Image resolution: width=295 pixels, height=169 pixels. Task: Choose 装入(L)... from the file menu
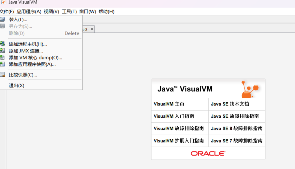(x=41, y=19)
